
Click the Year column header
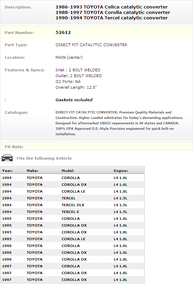7,171
